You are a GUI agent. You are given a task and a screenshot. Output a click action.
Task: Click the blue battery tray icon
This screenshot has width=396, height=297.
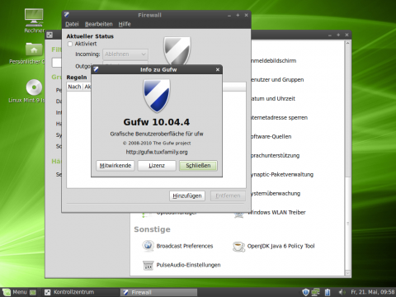pyautogui.click(x=328, y=292)
